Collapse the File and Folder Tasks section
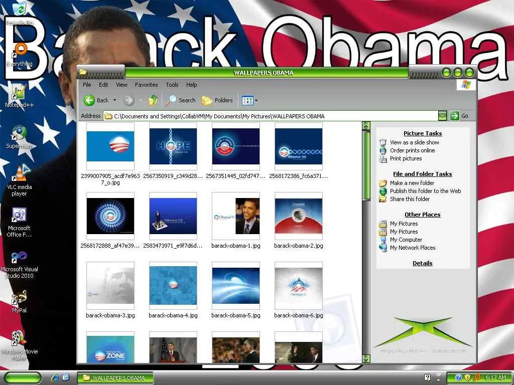The height and width of the screenshot is (385, 514). (423, 174)
